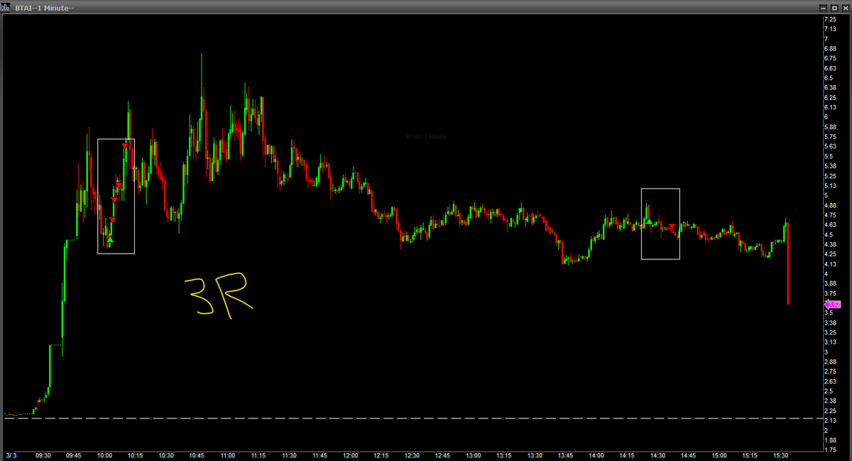Close the BTAI chart window
This screenshot has height=461, width=852.
click(844, 7)
